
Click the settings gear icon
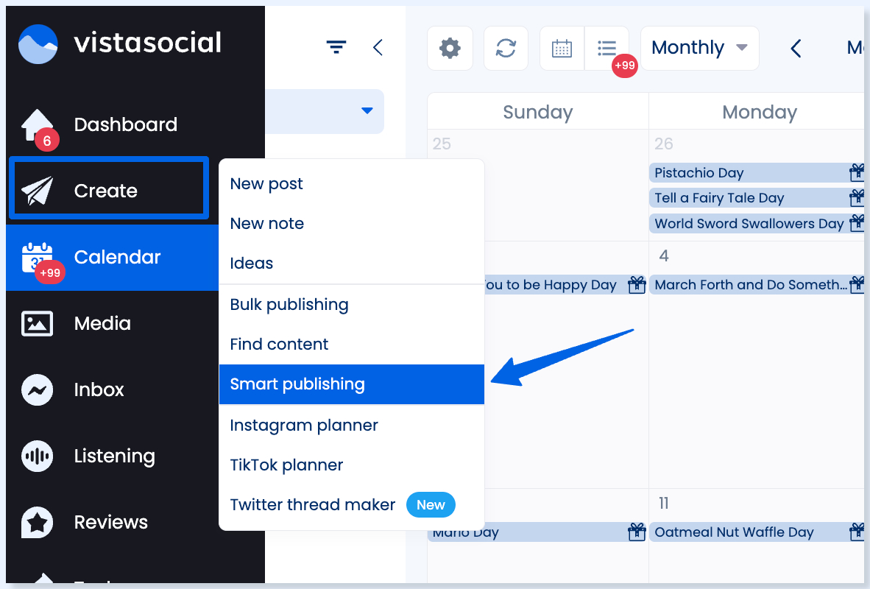click(x=450, y=49)
